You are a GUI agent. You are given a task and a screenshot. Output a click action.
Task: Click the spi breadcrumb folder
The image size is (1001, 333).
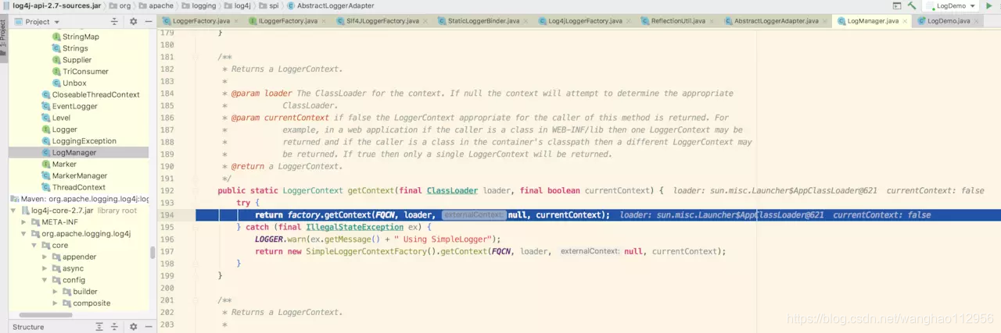(267, 5)
